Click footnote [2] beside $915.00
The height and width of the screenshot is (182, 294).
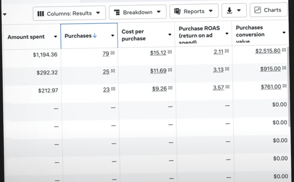284,68
